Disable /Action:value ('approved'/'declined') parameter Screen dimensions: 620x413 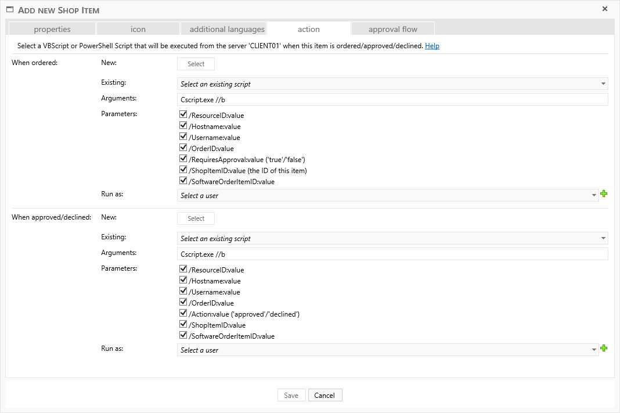[183, 314]
